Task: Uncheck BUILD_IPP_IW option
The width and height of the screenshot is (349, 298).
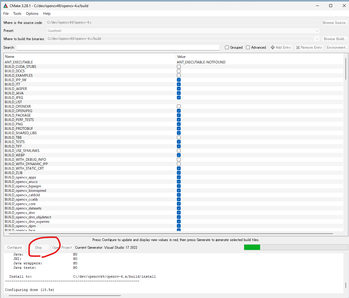Action: pyautogui.click(x=179, y=80)
